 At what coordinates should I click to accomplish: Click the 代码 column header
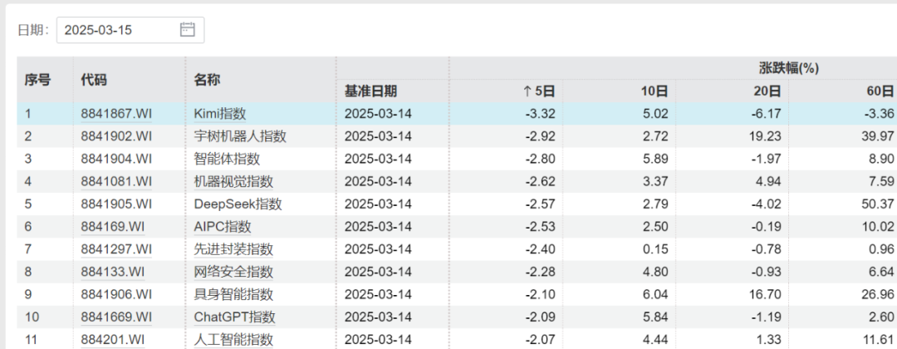pyautogui.click(x=93, y=80)
